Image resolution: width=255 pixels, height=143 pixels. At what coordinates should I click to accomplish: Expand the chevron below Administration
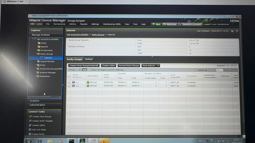coord(43,108)
